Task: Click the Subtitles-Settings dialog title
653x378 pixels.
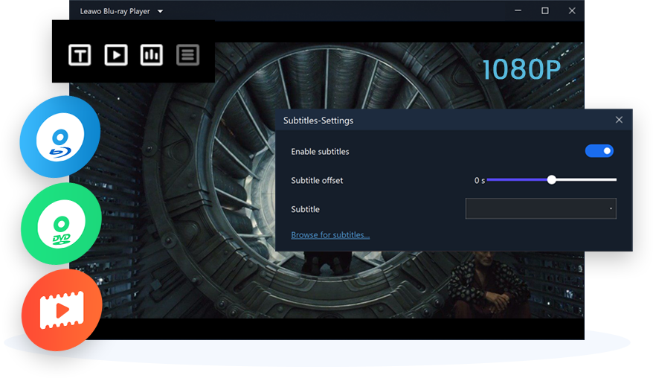Action: point(318,120)
